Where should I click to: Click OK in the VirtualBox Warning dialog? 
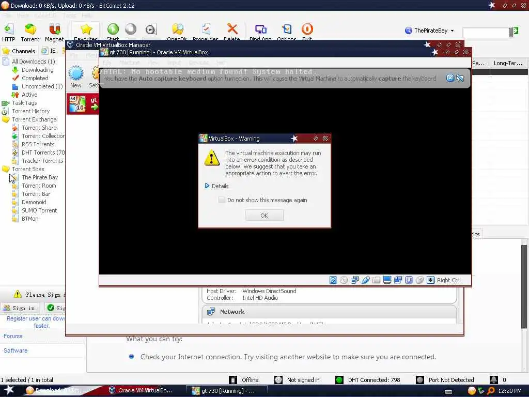point(264,216)
